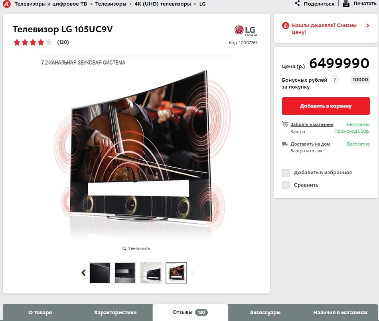Expand the Нашли дешевле red chevron
This screenshot has height=321, width=379.
(x=368, y=26)
